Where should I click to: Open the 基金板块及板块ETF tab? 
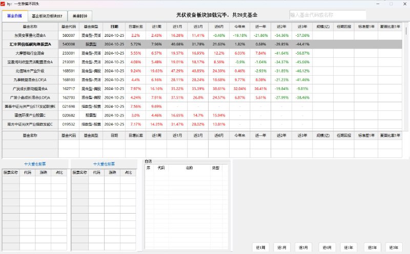click(x=47, y=16)
